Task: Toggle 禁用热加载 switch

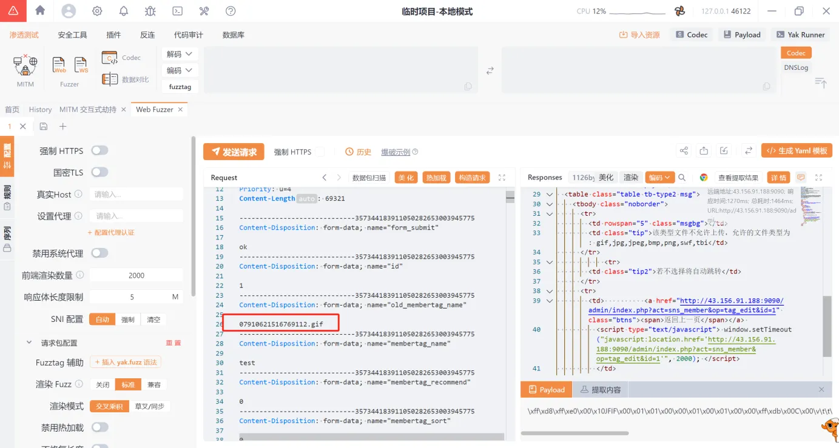Action: click(99, 427)
